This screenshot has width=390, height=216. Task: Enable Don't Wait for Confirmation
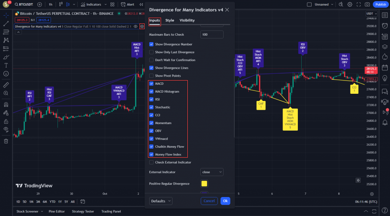151,60
